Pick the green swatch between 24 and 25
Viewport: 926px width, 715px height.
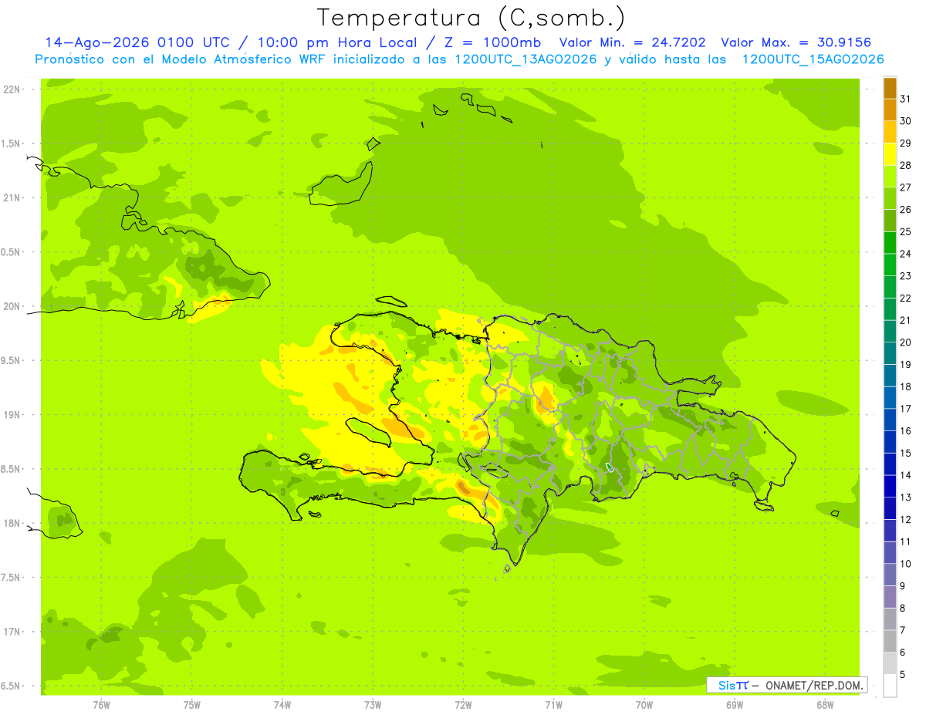click(890, 243)
